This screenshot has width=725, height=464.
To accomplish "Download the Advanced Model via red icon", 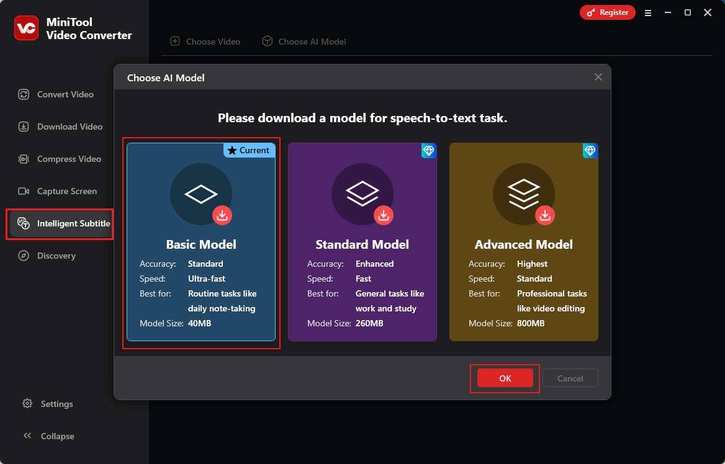I will [544, 215].
